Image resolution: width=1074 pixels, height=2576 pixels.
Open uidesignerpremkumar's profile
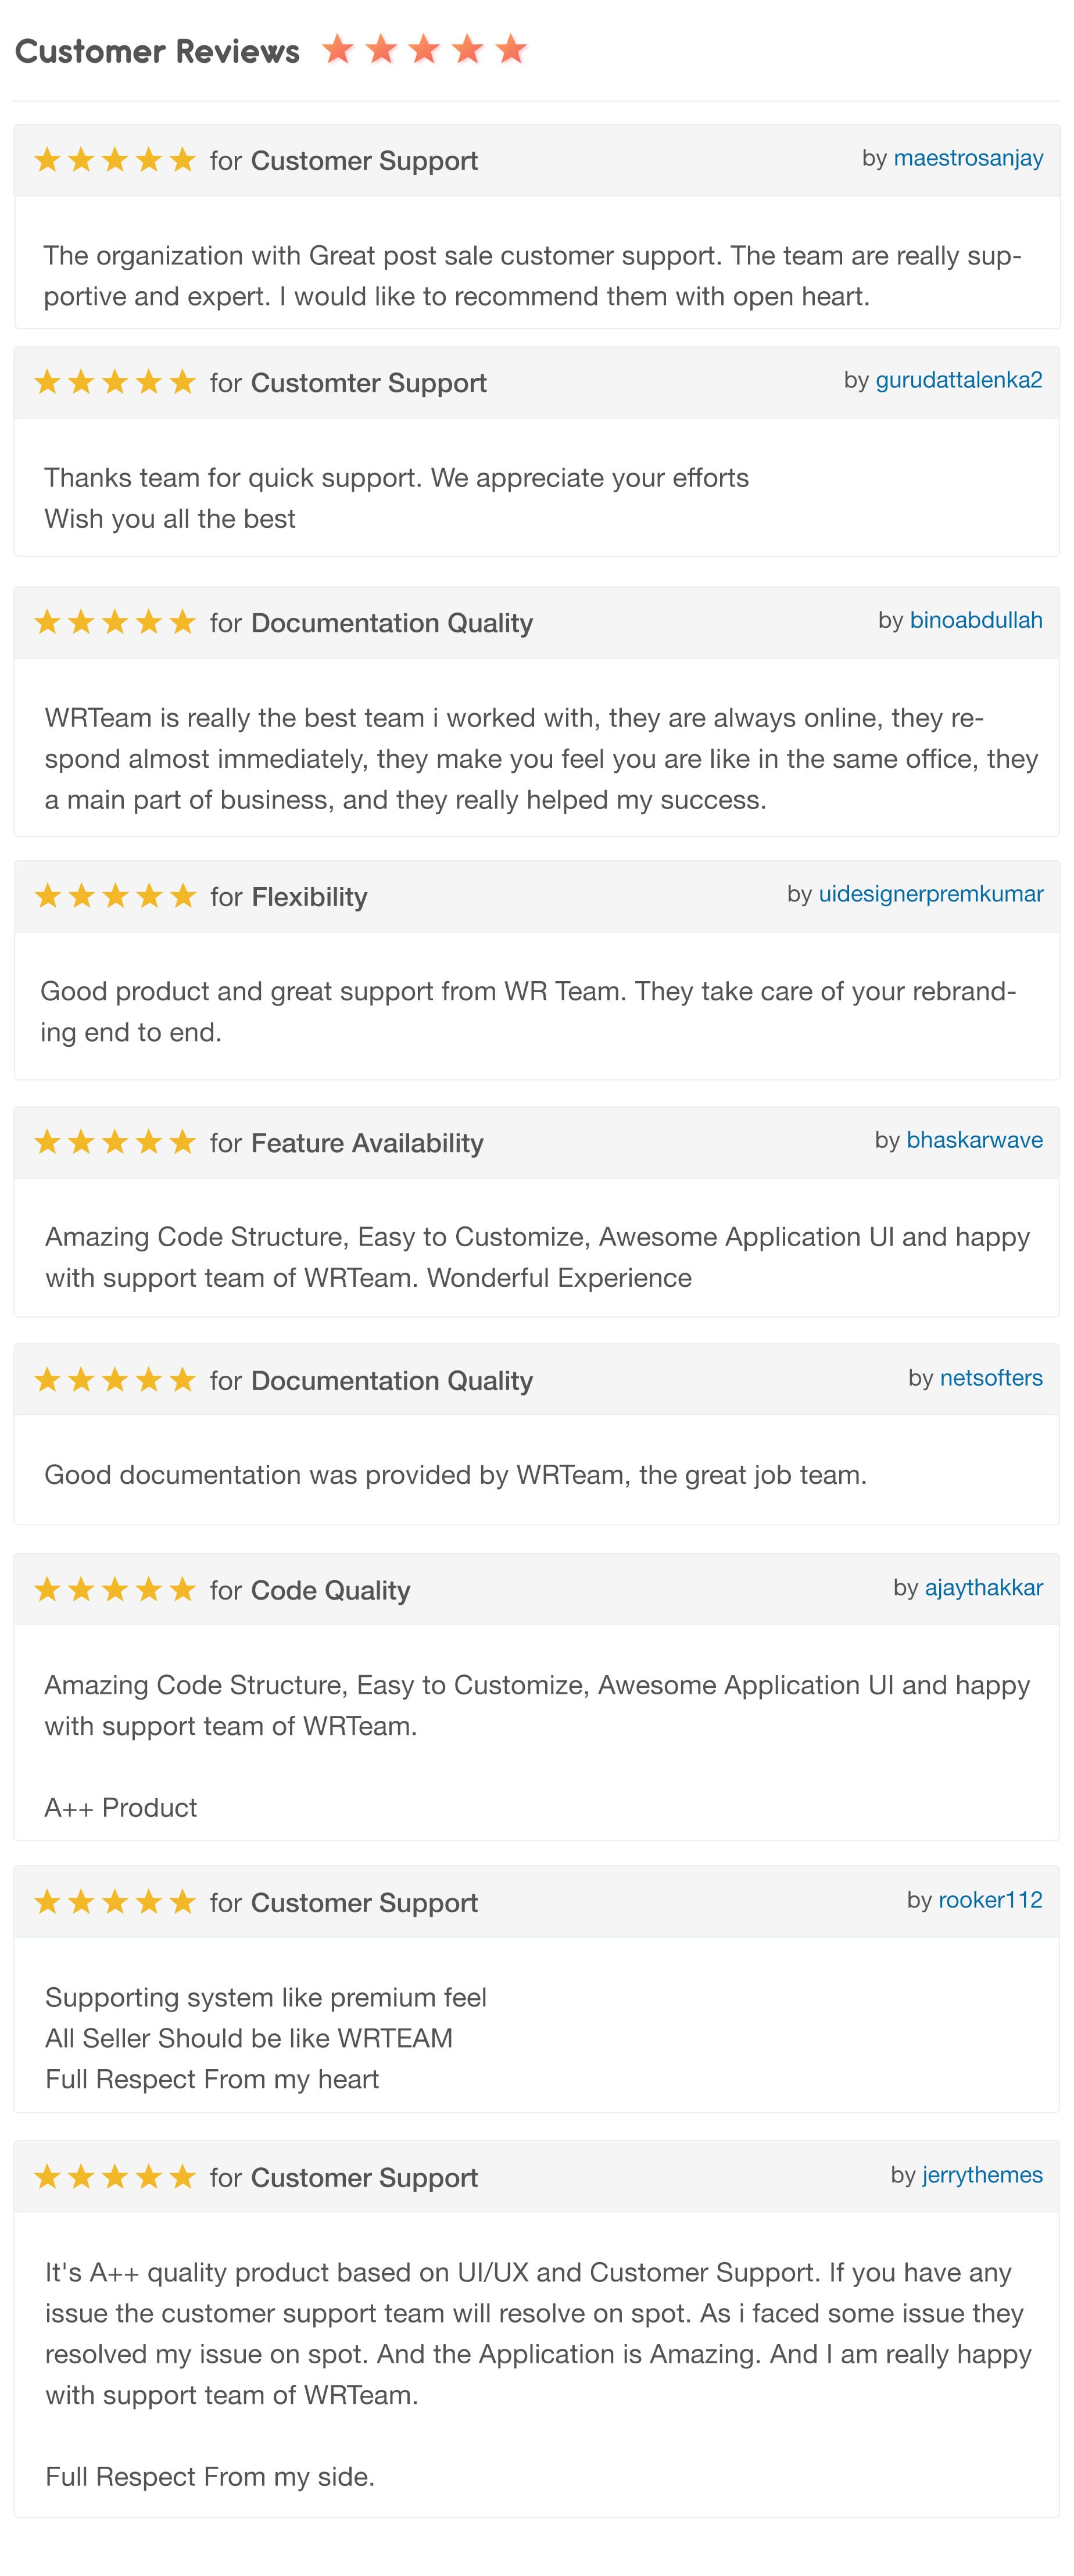(930, 894)
